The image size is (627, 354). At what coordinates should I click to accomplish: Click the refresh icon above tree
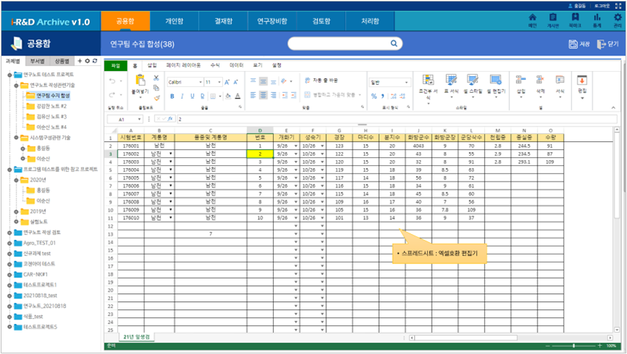[95, 61]
